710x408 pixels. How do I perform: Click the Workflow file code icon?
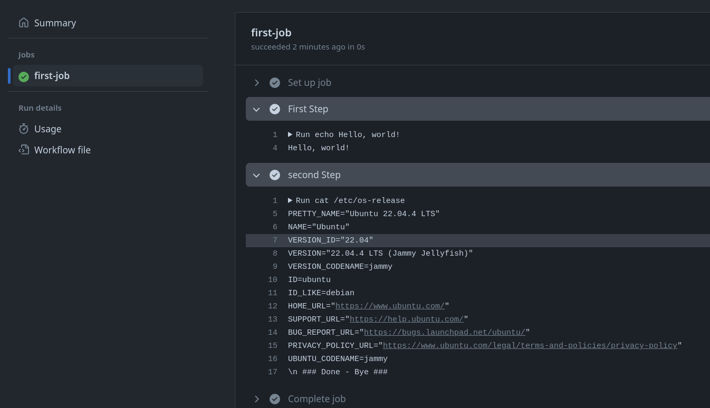(23, 150)
